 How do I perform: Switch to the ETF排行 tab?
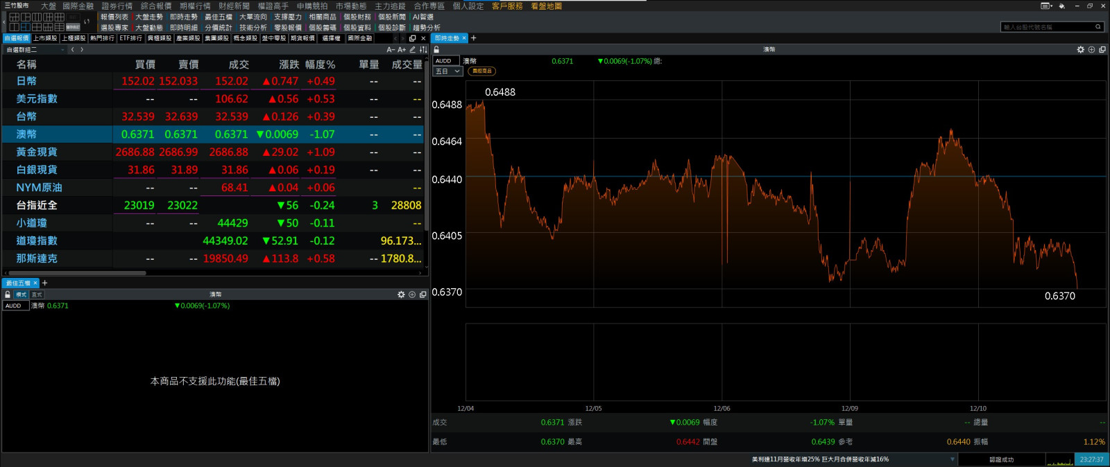coord(130,38)
